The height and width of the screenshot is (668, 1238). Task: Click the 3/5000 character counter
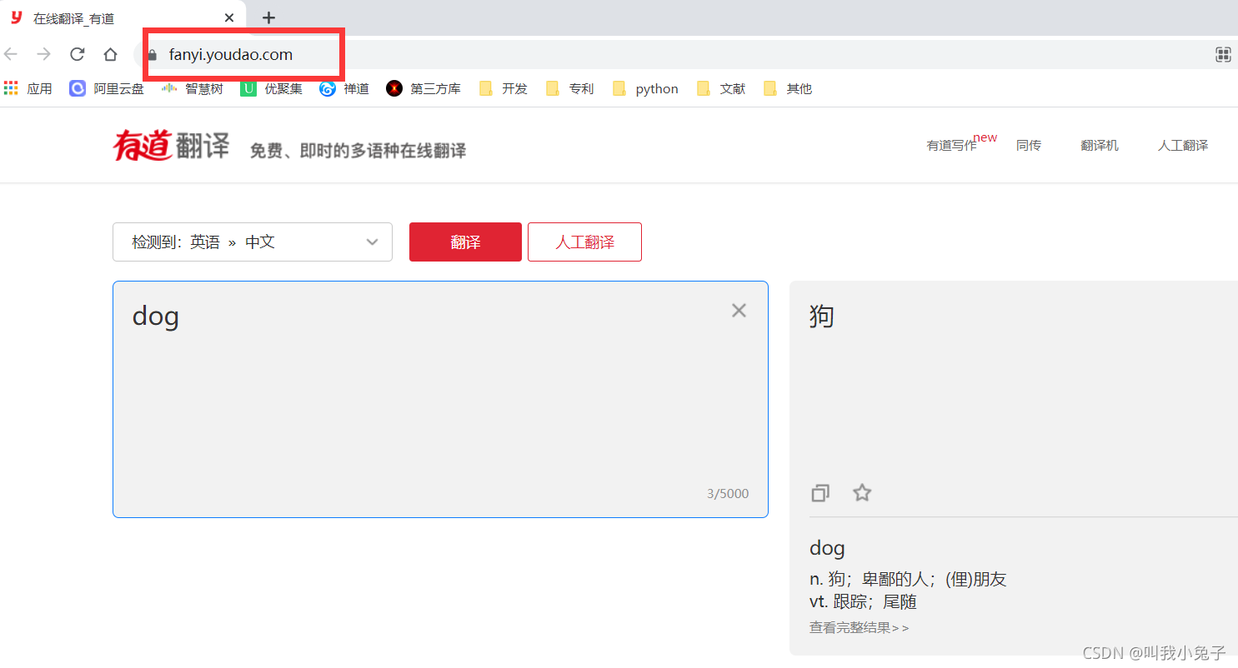click(728, 494)
